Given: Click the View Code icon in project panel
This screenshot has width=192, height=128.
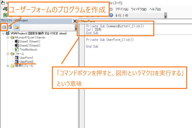Looking at the screenshot, I should (x=4, y=27).
